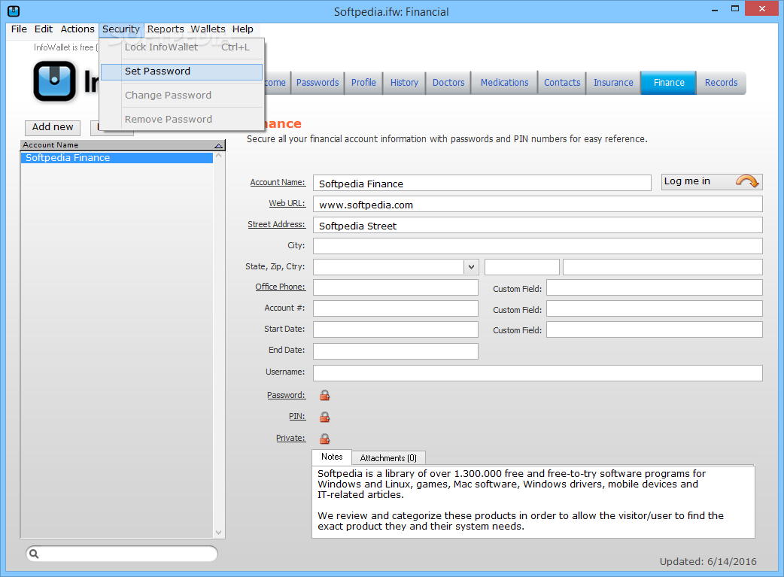This screenshot has height=577, width=784.
Task: Switch to the History tab
Action: pos(404,83)
